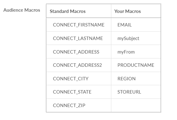Click the empty cell beside CONNECT_ZIP
Screen dimensions: 177x120
click(136, 106)
